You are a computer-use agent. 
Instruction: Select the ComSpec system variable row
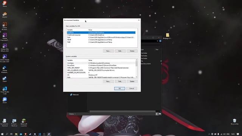(101, 63)
